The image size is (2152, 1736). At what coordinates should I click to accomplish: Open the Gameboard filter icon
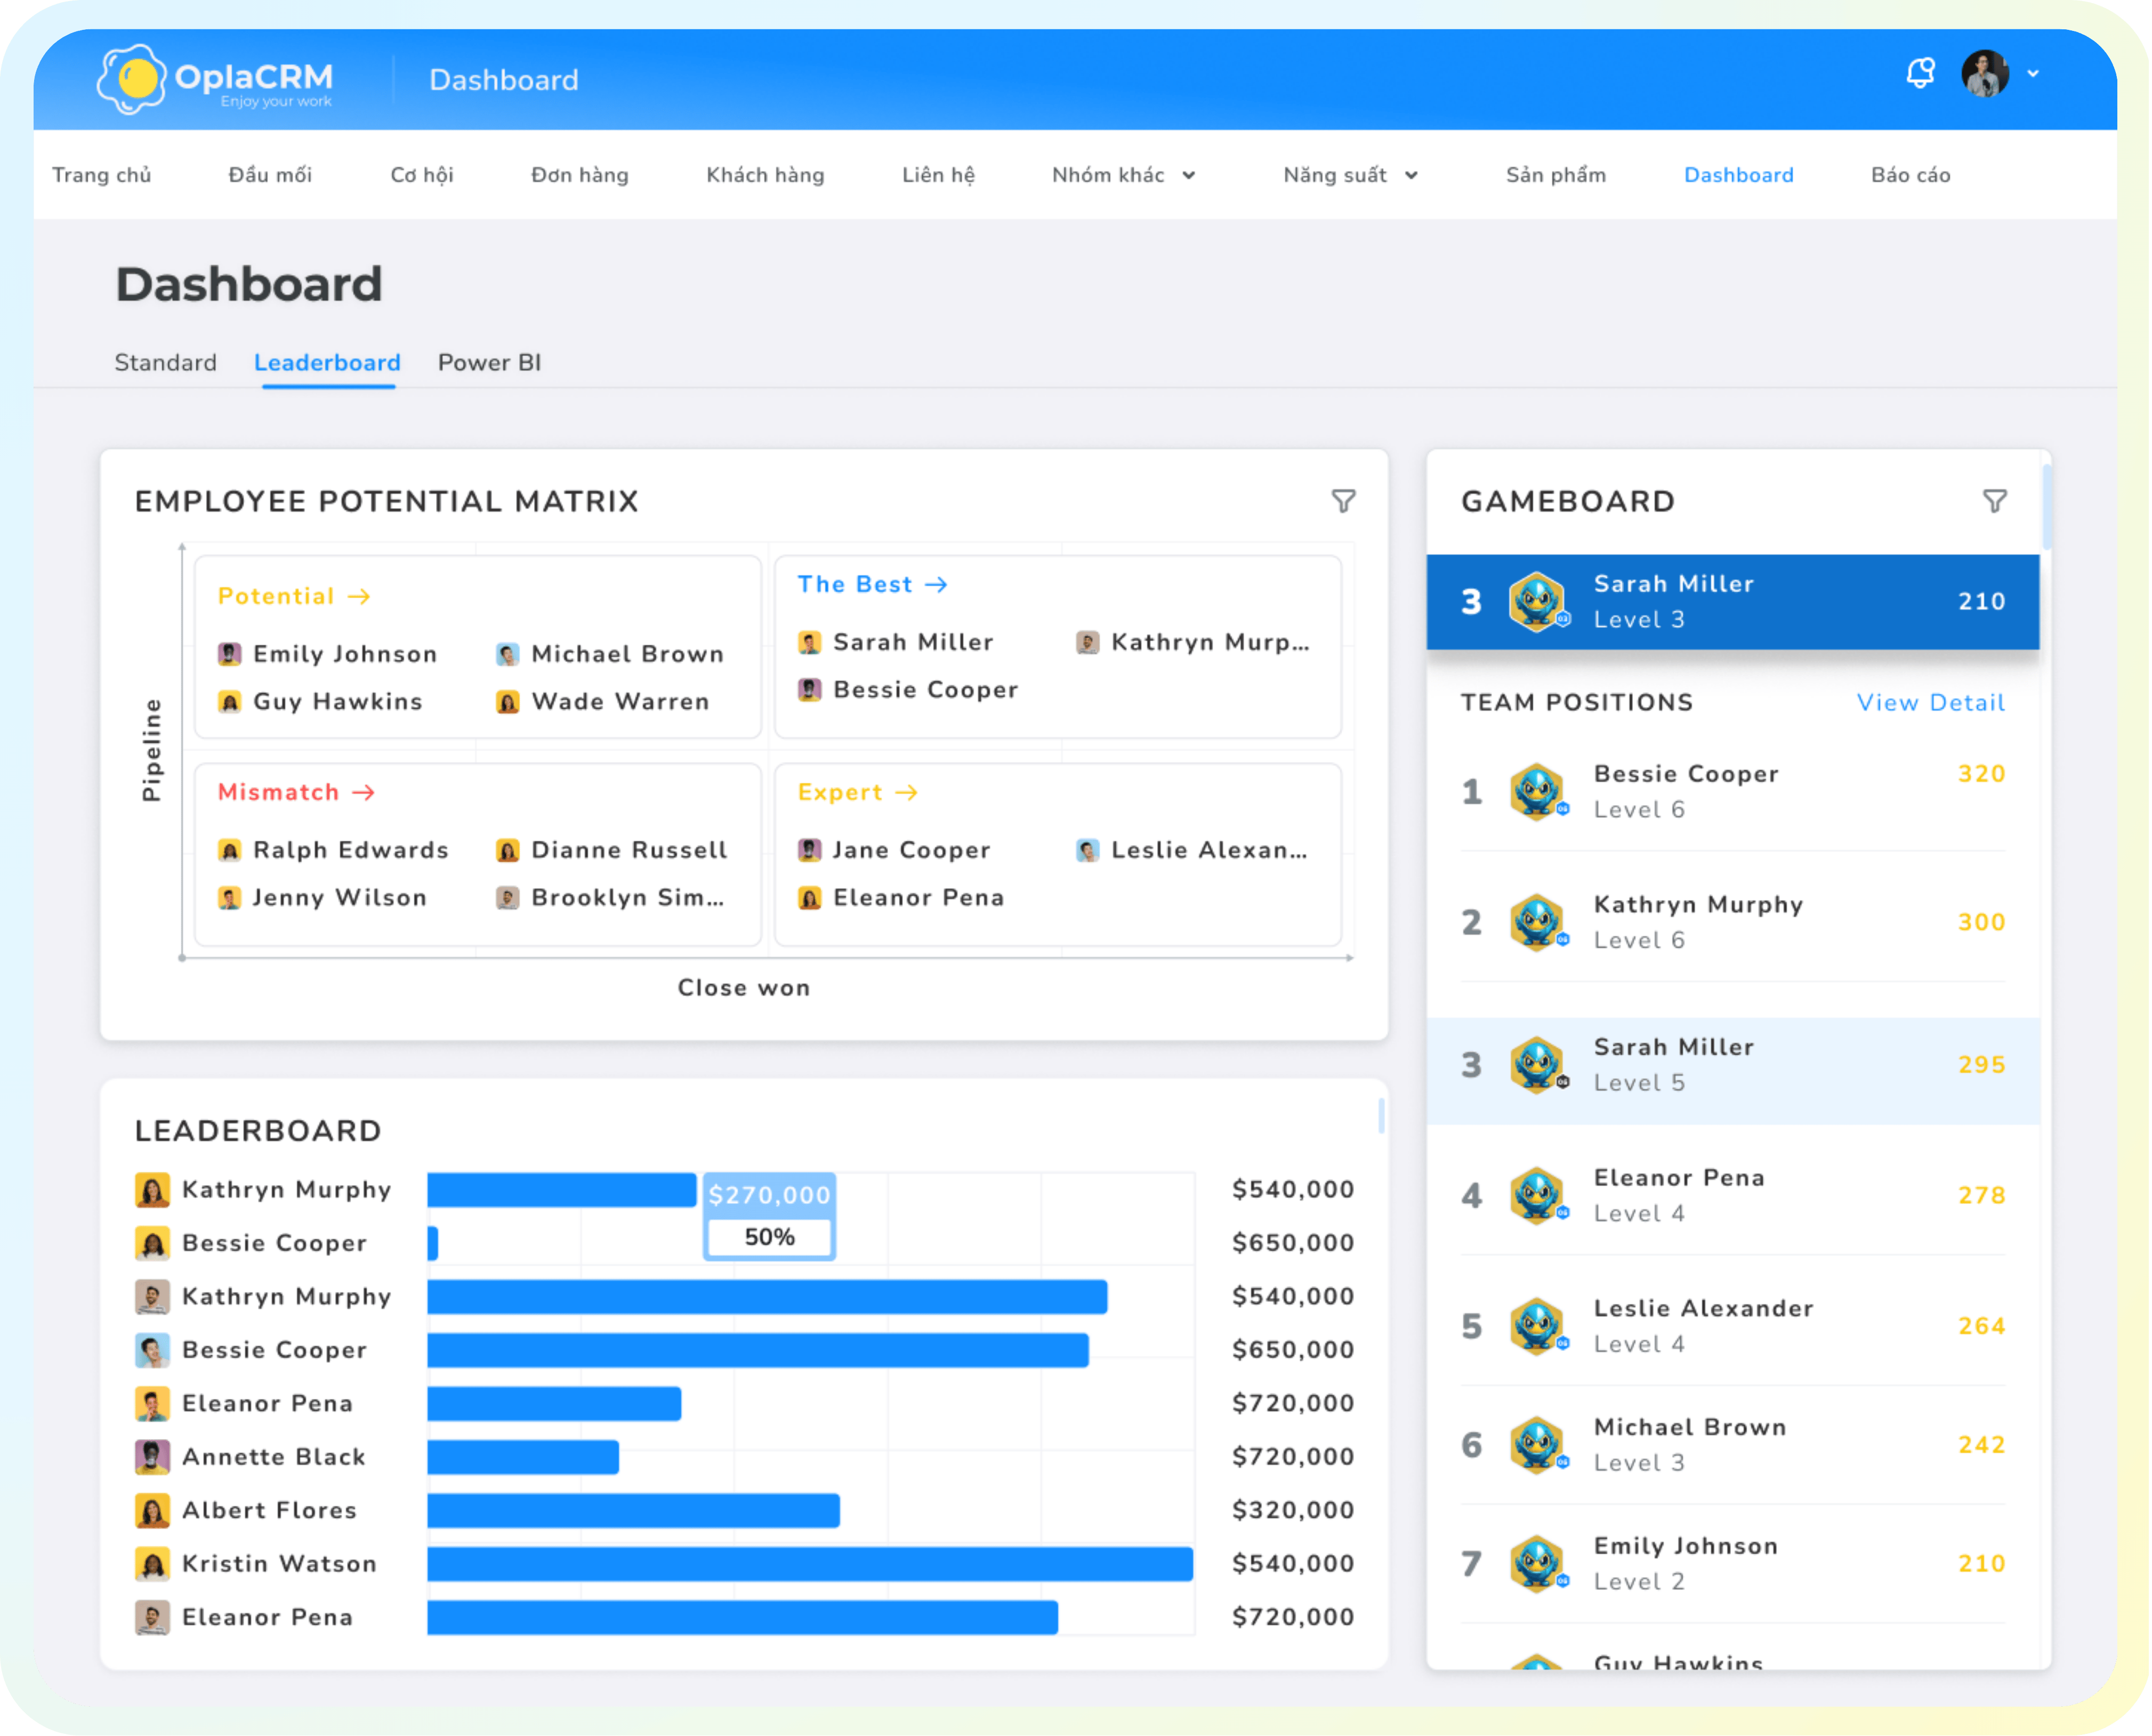pyautogui.click(x=1994, y=501)
